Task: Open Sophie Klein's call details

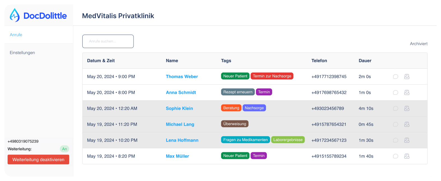Action: point(179,108)
